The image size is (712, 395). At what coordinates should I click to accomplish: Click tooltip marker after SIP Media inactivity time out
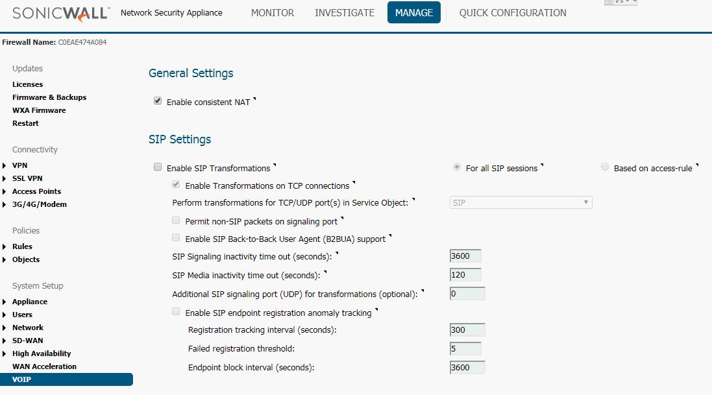click(325, 272)
